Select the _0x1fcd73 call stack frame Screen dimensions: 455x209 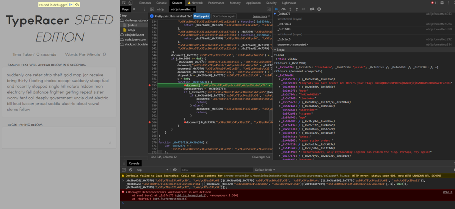(x=364, y=14)
